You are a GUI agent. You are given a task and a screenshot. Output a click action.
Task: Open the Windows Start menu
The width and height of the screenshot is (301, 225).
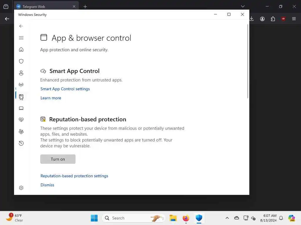94,218
